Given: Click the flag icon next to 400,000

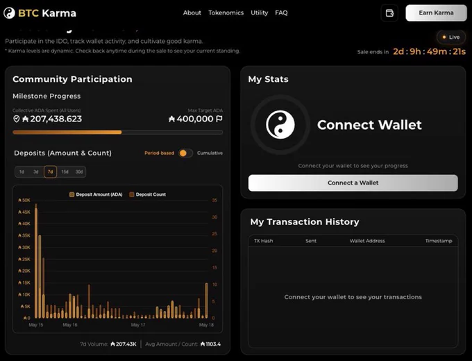Looking at the screenshot, I should pyautogui.click(x=219, y=119).
